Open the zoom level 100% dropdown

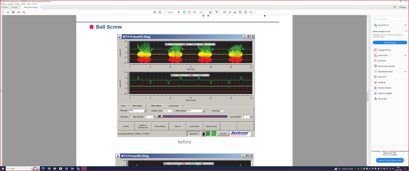tap(202, 12)
